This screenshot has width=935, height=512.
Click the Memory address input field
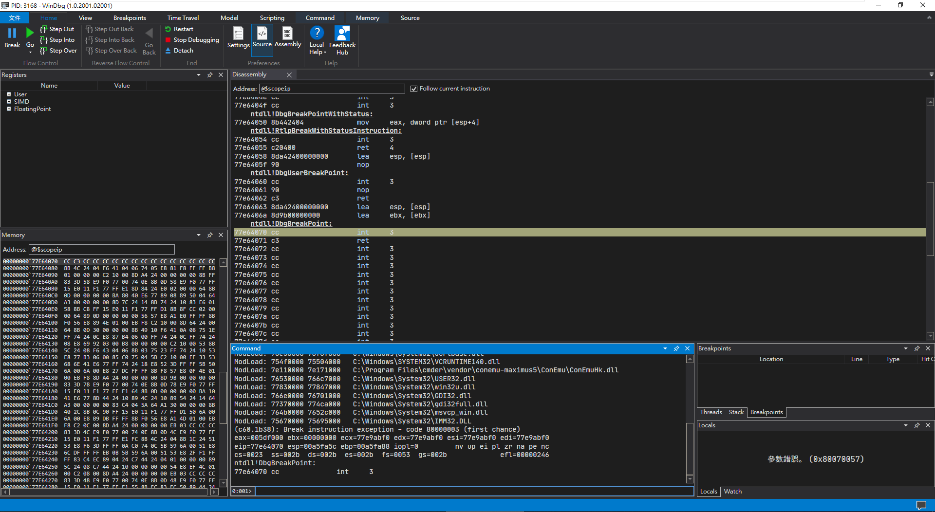coord(101,250)
